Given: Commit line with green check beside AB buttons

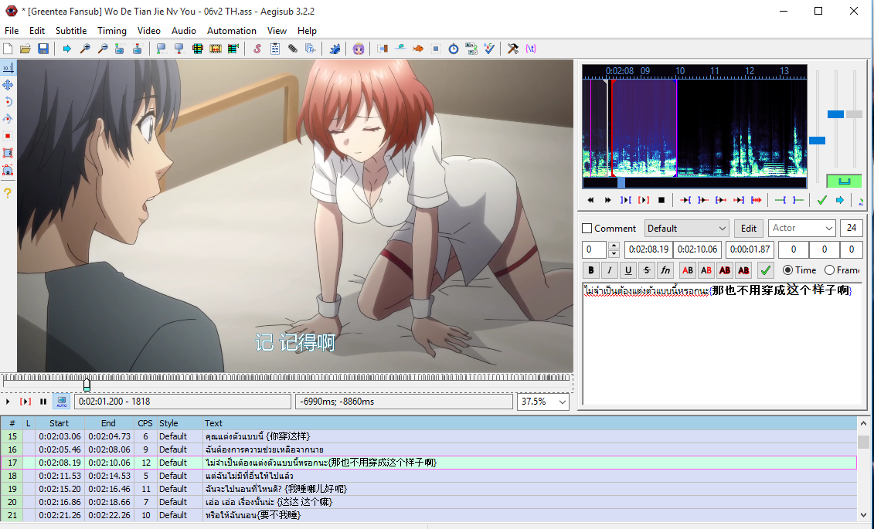Looking at the screenshot, I should pyautogui.click(x=766, y=270).
